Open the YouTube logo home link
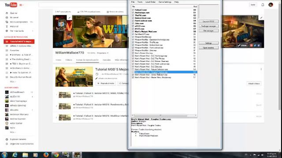This screenshot has height=158, width=282. [11, 5]
